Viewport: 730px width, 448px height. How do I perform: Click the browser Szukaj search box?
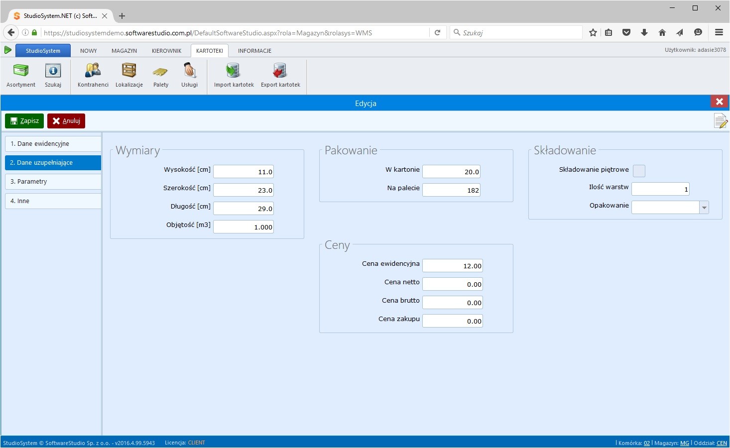516,32
